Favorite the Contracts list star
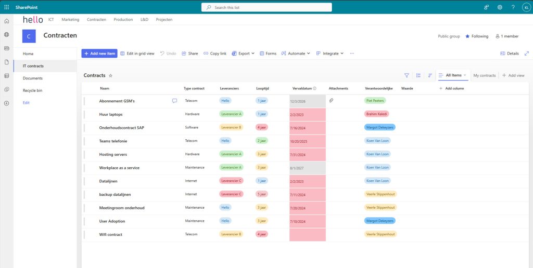Viewport: 533px width, 268px height. click(110, 76)
